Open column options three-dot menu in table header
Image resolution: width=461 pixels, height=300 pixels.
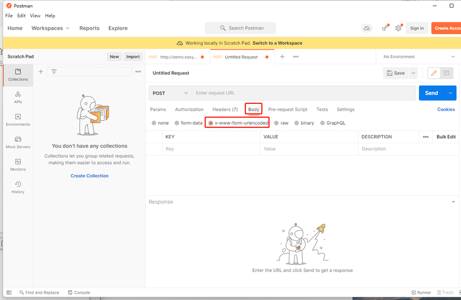click(426, 137)
